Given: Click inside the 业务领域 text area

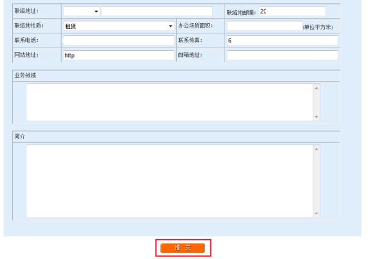Looking at the screenshot, I should (169, 102).
